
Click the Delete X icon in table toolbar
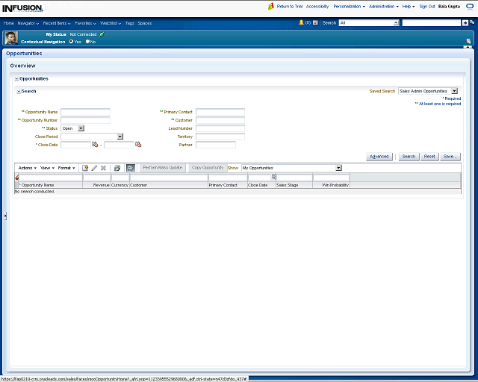pos(103,168)
